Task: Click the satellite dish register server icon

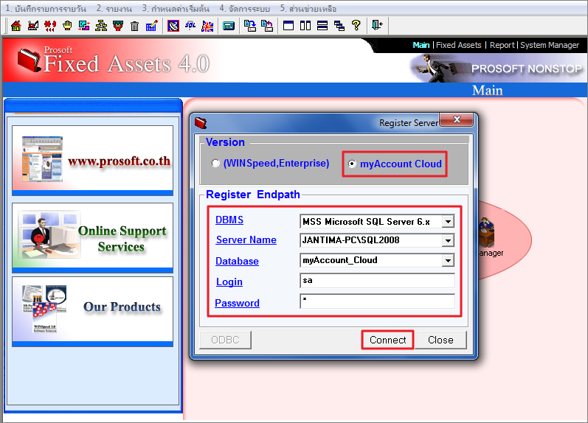Action: point(173,26)
